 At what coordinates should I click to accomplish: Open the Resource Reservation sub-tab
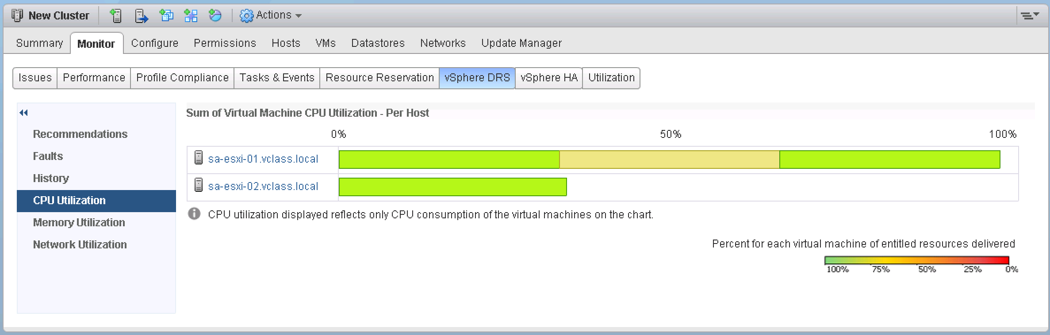pos(379,78)
